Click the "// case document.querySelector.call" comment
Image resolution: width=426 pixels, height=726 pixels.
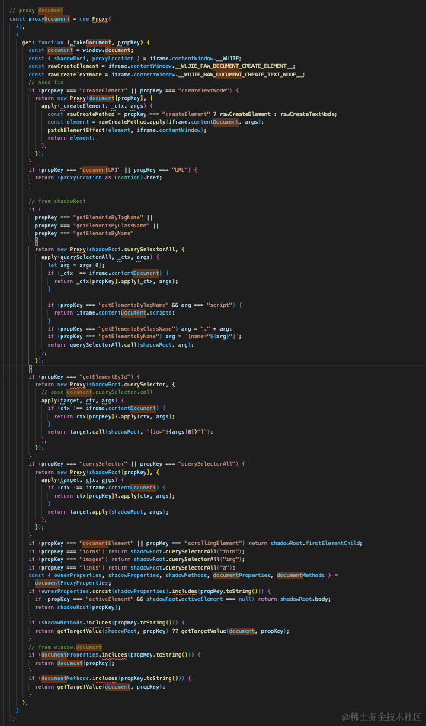97,392
